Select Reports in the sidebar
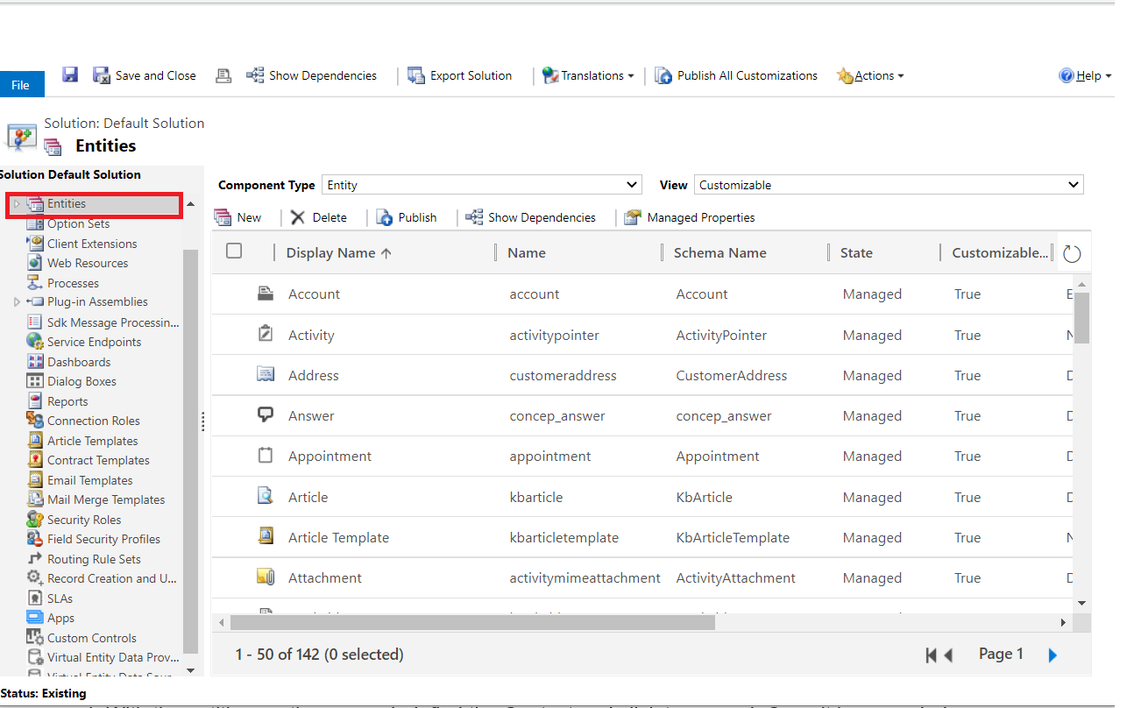This screenshot has width=1127, height=708. click(67, 401)
